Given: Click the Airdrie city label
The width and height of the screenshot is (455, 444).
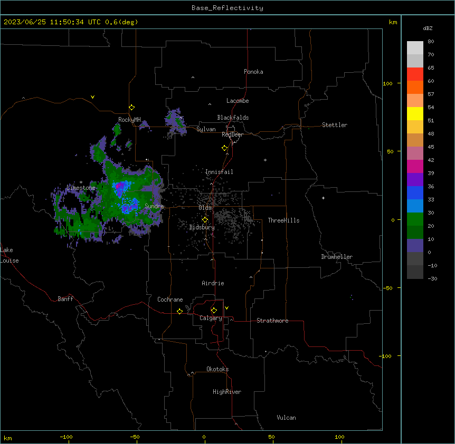Looking at the screenshot, I should (213, 283).
